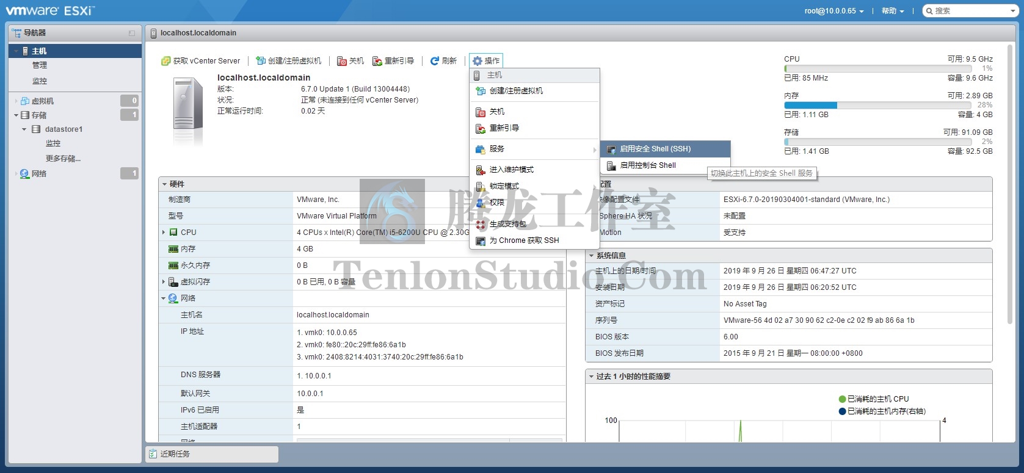Screen dimensions: 1024x473
Task: Select 网络 in the navigator
Action: point(39,174)
